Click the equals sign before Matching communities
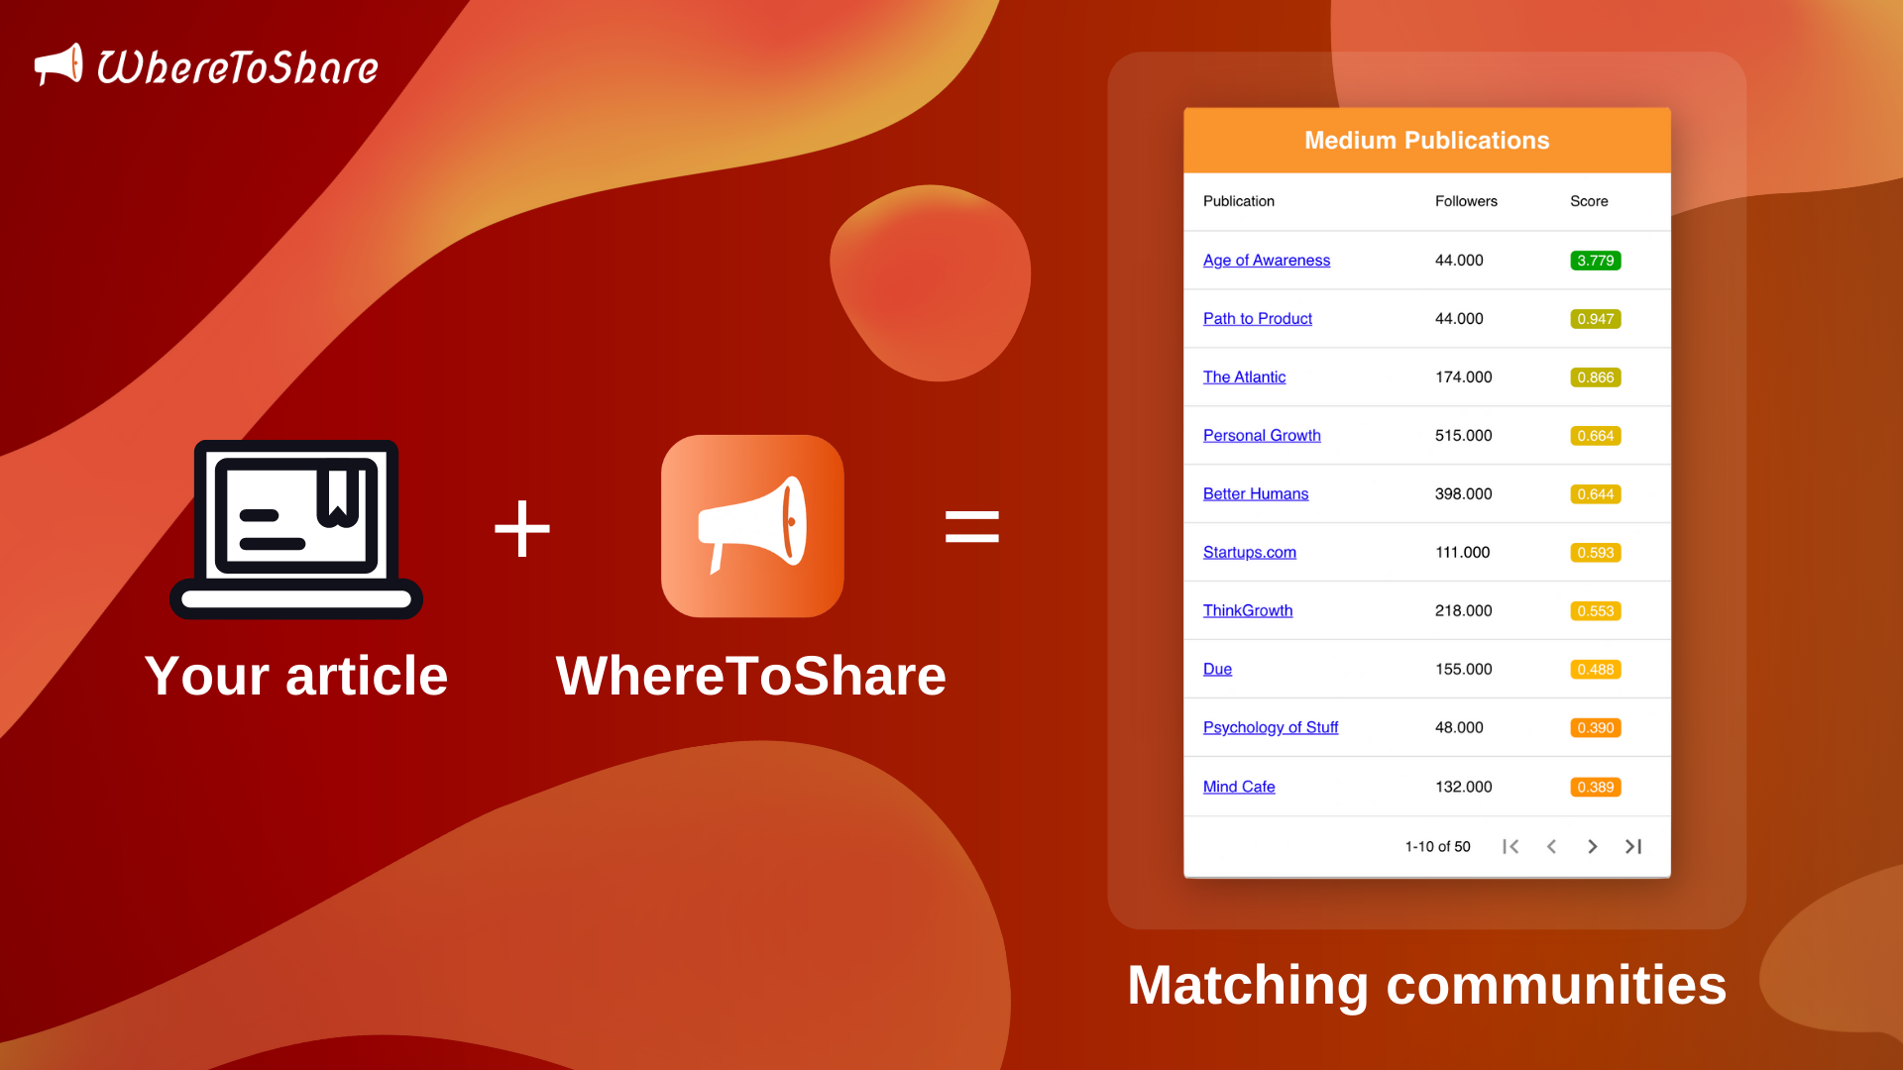The height and width of the screenshot is (1070, 1903). point(972,526)
